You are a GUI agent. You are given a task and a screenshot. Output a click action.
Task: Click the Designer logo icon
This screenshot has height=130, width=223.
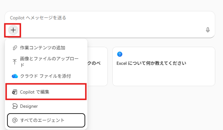(x=15, y=106)
